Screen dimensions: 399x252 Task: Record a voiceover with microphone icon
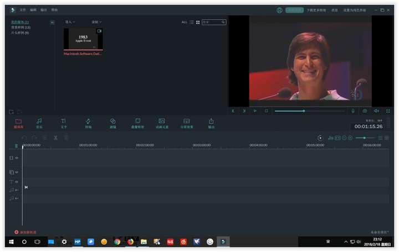[x=353, y=111]
